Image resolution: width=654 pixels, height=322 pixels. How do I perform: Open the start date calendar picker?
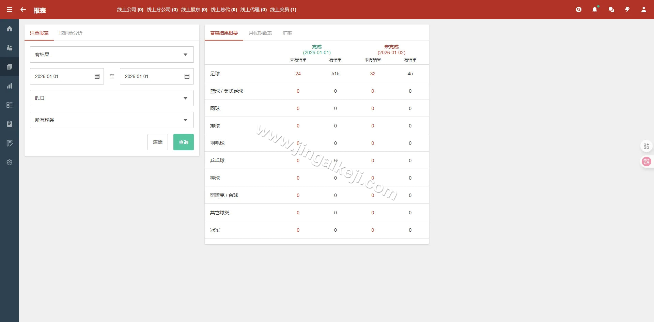pyautogui.click(x=97, y=76)
